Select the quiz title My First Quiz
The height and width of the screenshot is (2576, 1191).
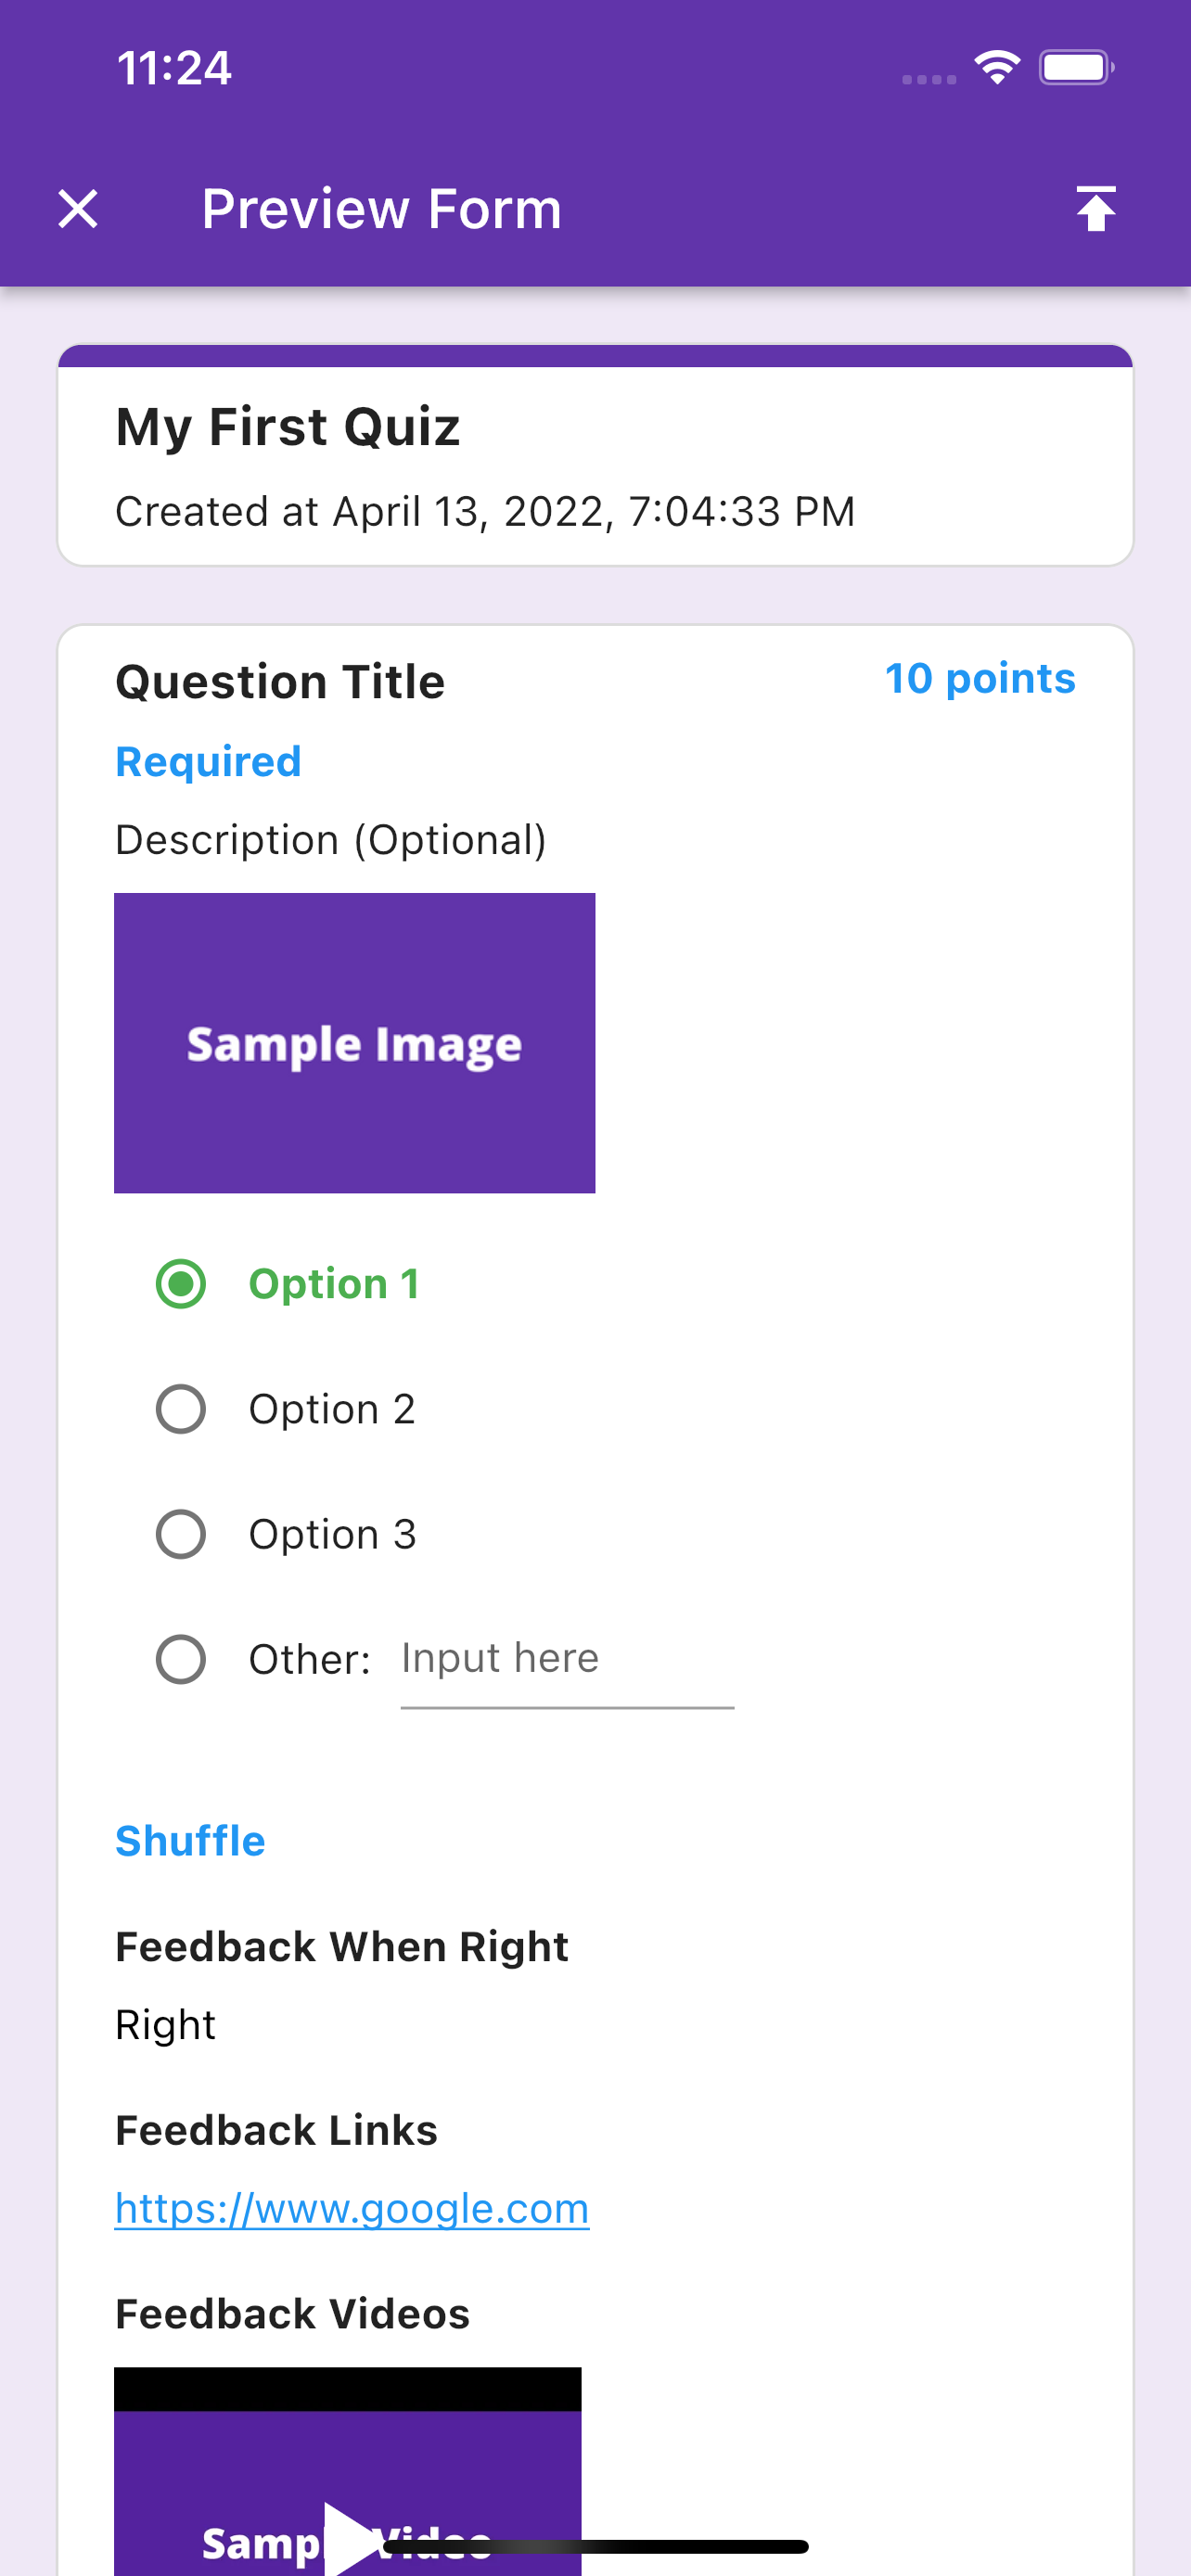pyautogui.click(x=288, y=425)
